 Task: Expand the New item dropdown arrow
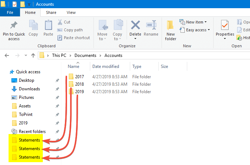point(205,22)
